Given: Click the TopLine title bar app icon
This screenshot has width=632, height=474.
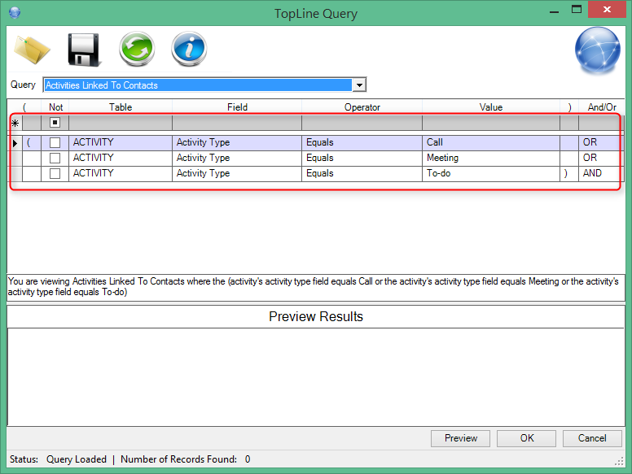Looking at the screenshot, I should [15, 13].
